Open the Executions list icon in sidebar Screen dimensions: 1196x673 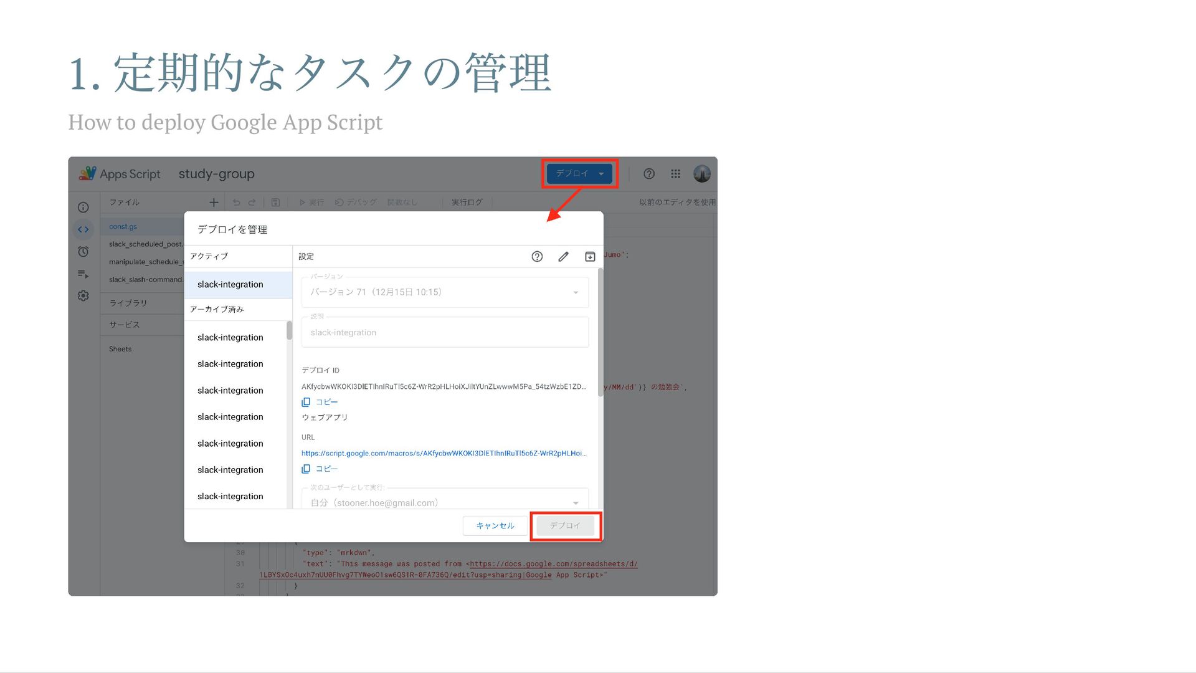point(83,274)
